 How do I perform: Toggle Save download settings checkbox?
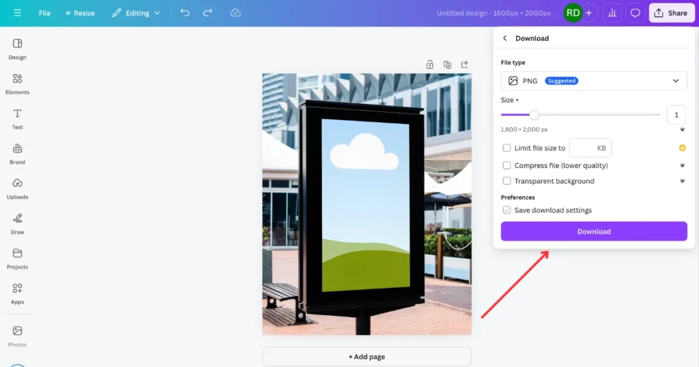click(x=507, y=210)
